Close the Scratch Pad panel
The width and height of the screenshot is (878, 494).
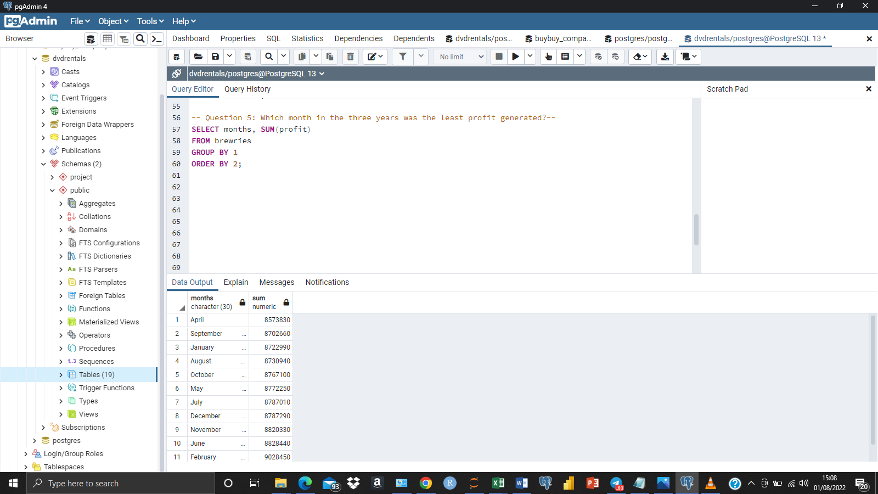pyautogui.click(x=869, y=88)
